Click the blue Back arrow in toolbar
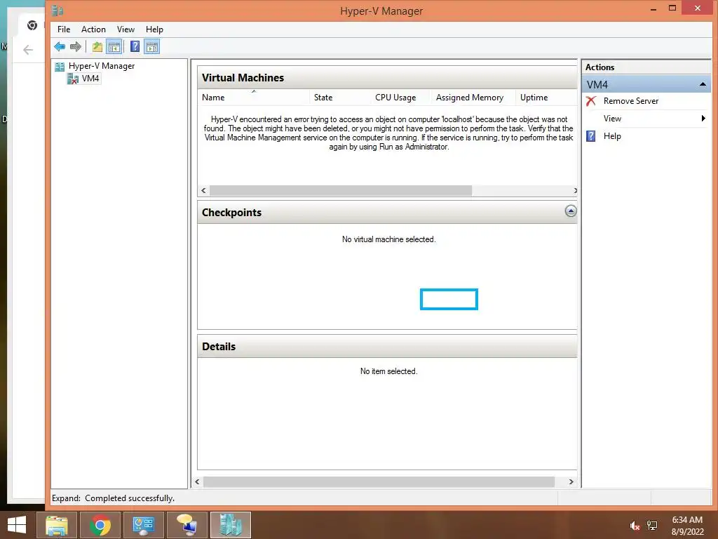This screenshot has width=718, height=539. [x=60, y=47]
